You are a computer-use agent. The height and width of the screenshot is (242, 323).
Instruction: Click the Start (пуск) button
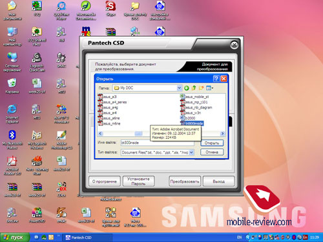pyautogui.click(x=15, y=237)
